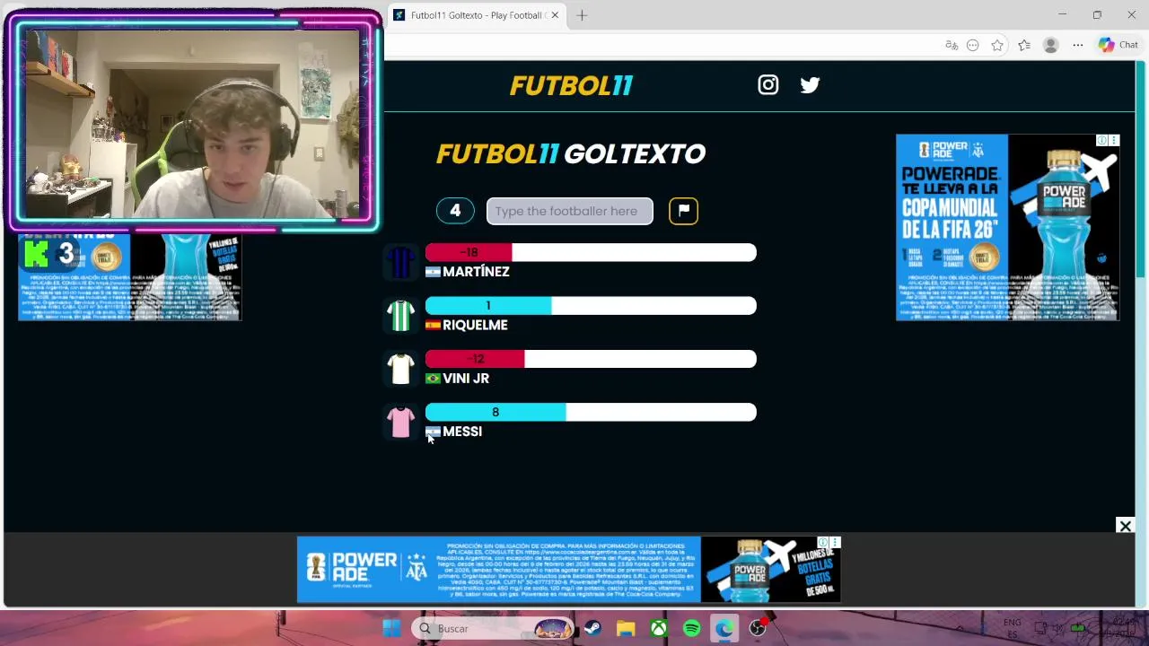Viewport: 1149px width, 646px height.
Task: Click Martínez's red -18 progress bar
Action: [469, 252]
